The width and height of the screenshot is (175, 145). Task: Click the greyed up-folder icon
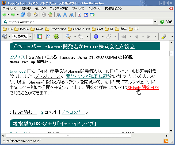(108, 36)
